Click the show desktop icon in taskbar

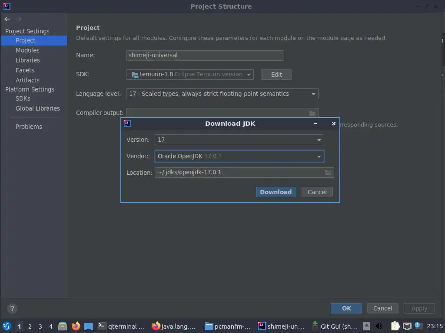coord(89,326)
